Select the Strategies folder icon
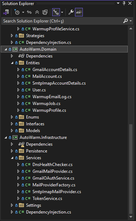Screen dimensions: 136x221 pyautogui.click(x=21, y=36)
